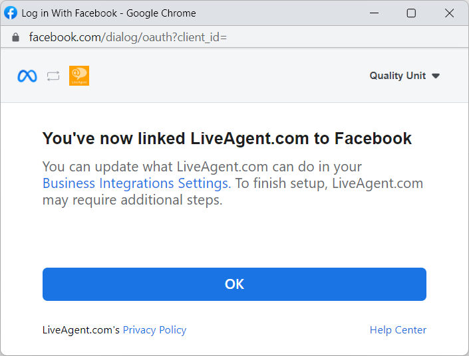Click the Meta logo in header
Image resolution: width=469 pixels, height=356 pixels.
(27, 76)
